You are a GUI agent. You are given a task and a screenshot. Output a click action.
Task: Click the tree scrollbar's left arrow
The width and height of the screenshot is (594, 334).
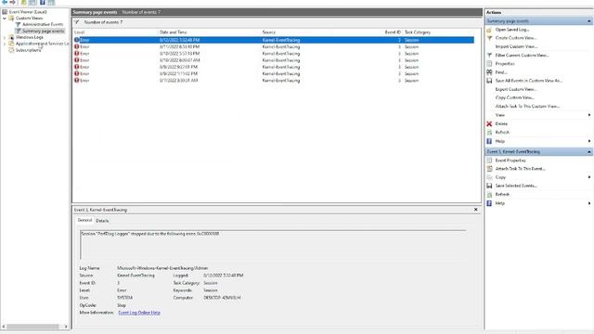coord(4,327)
